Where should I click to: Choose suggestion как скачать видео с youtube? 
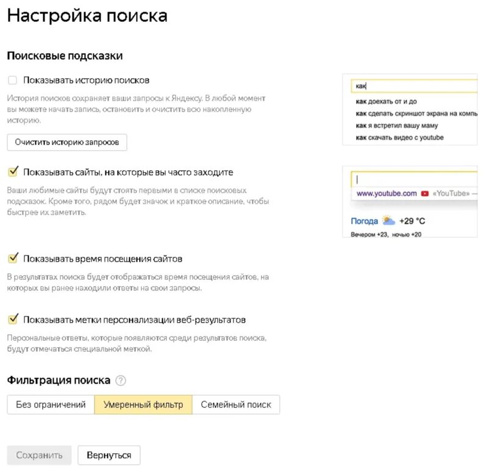click(x=399, y=138)
